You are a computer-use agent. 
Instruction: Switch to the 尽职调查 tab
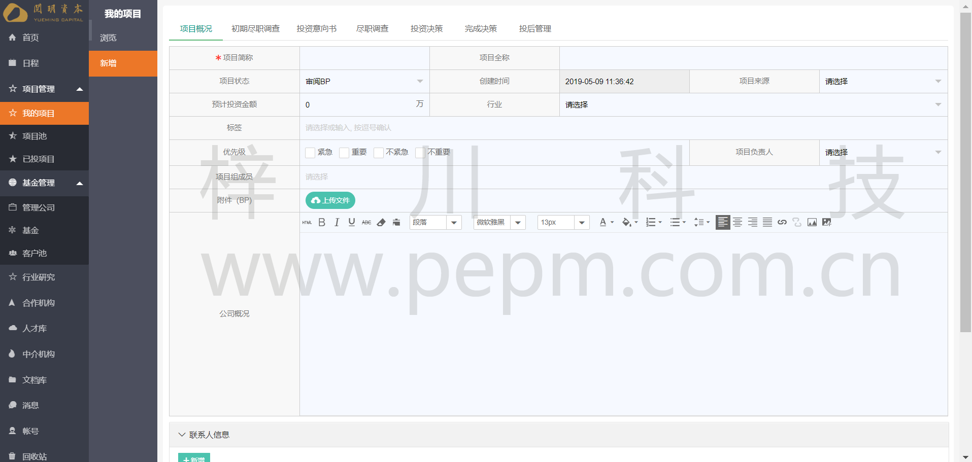click(x=372, y=28)
